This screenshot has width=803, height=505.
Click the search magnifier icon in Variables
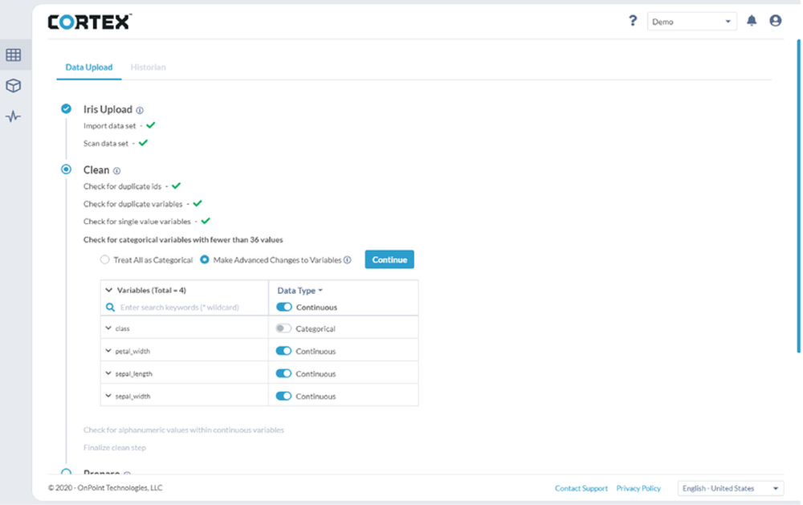[110, 307]
